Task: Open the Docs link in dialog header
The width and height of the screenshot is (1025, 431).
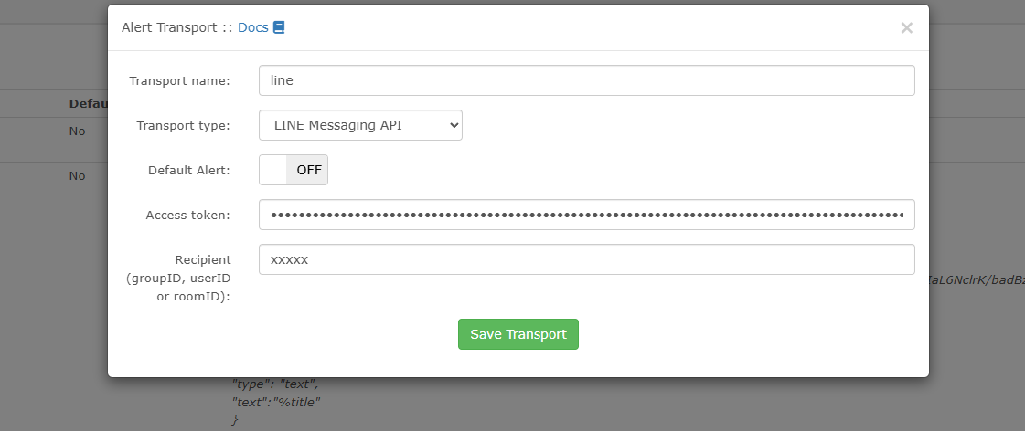Action: click(252, 27)
